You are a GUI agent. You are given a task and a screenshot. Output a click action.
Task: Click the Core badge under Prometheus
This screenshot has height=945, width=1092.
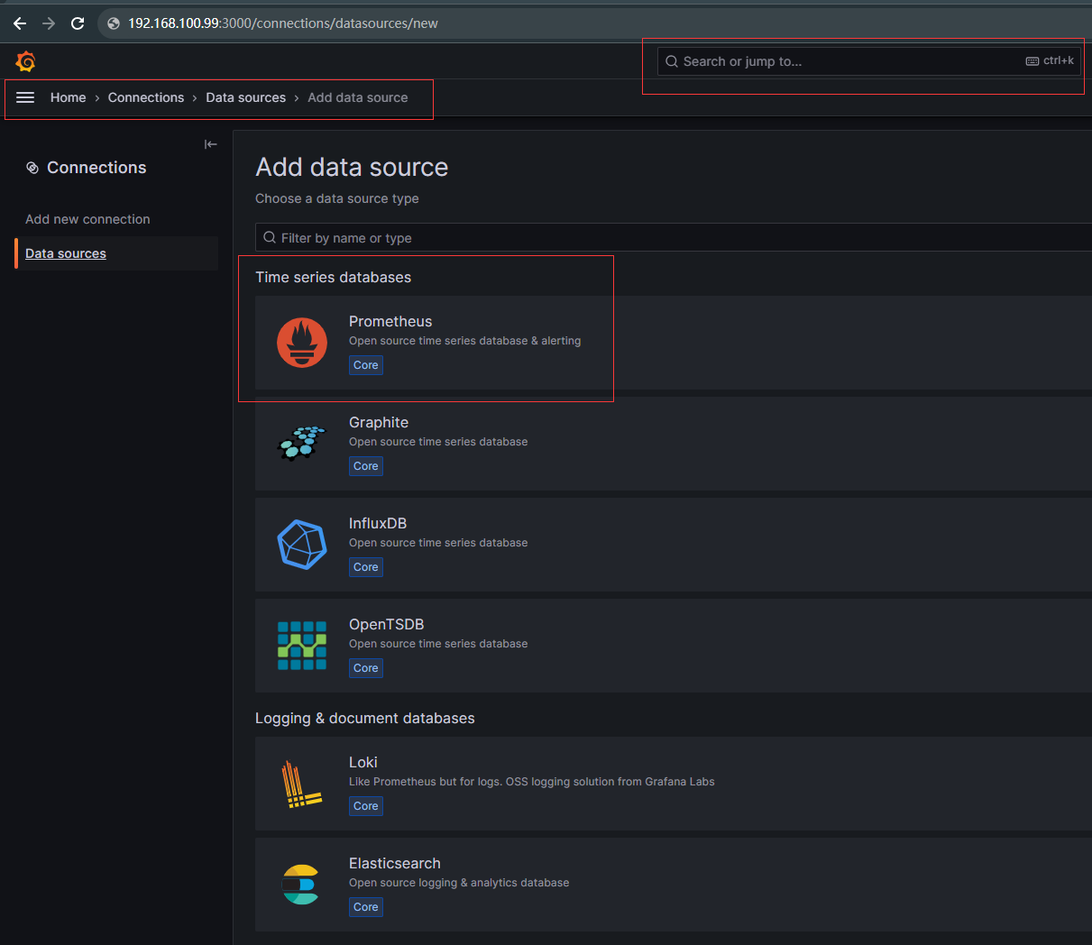(366, 365)
